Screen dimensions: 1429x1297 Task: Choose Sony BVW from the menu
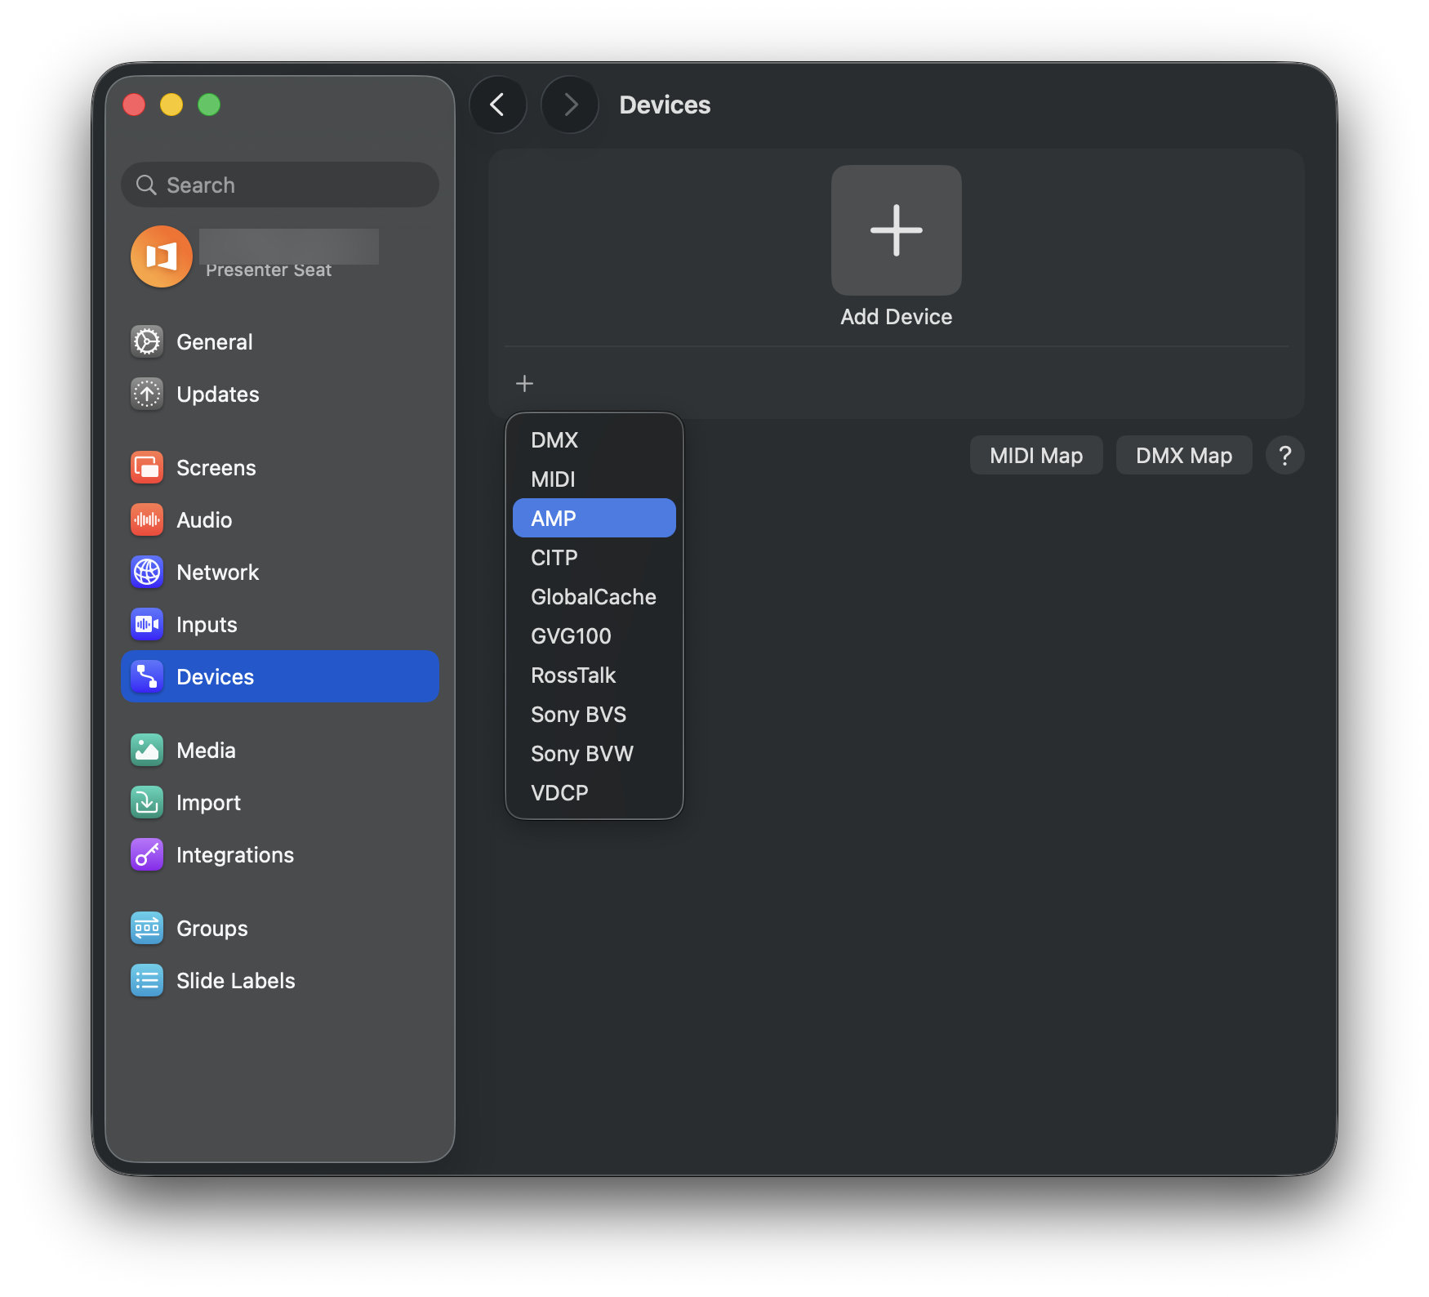pos(594,753)
